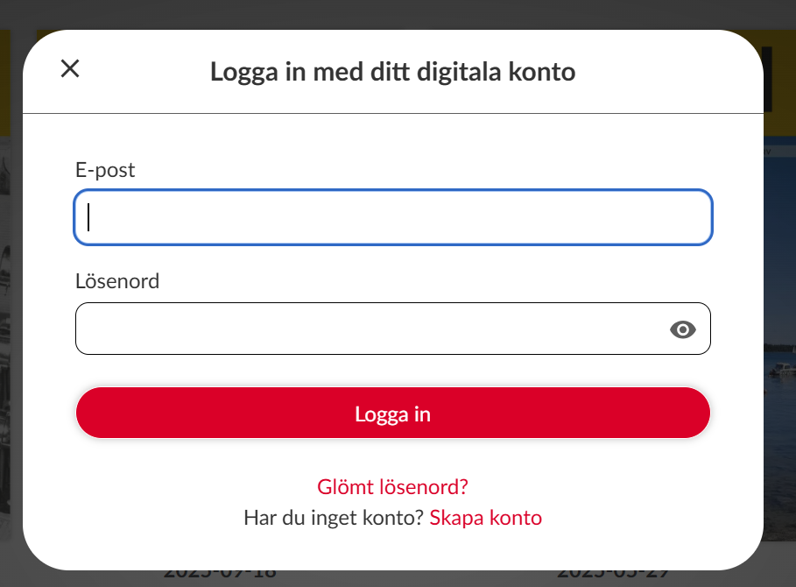The width and height of the screenshot is (796, 587).
Task: Click the dialog title Logga in med ditt digitala konto
Action: tap(392, 71)
